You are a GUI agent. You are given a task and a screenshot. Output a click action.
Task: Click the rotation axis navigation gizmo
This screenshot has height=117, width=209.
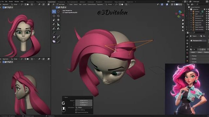click(180, 14)
